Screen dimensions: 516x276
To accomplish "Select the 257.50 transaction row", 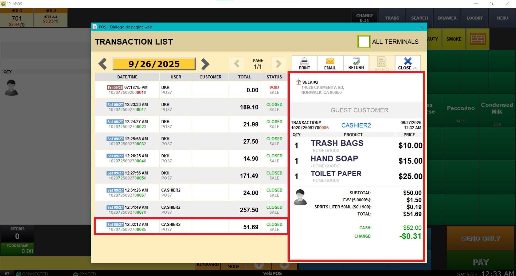I will coord(191,210).
